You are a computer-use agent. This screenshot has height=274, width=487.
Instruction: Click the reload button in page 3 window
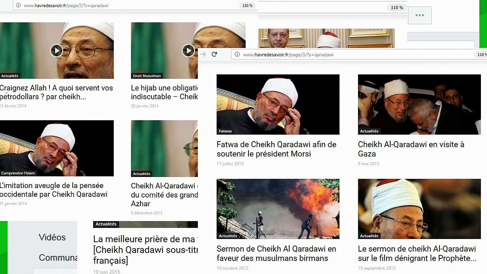pos(214,54)
